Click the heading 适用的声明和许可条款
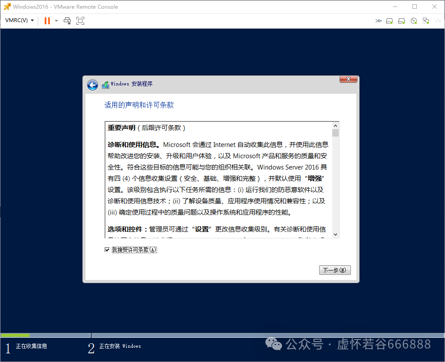Viewport: 445px width, 362px height. [x=139, y=105]
